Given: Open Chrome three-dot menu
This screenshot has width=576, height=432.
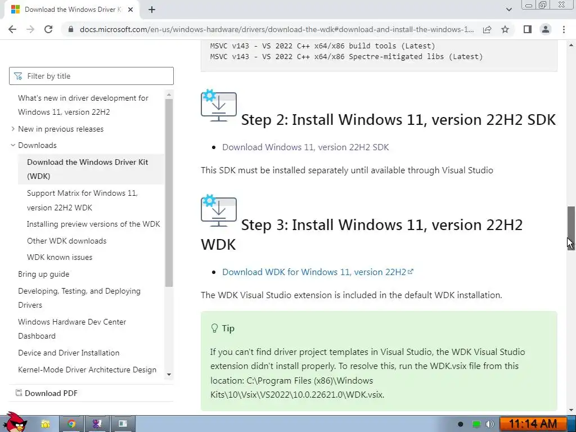Looking at the screenshot, I should click(564, 29).
